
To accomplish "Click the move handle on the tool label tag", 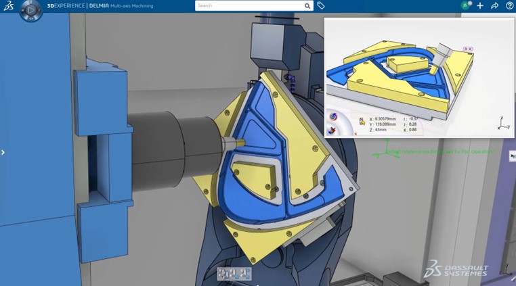I will 466,49.
